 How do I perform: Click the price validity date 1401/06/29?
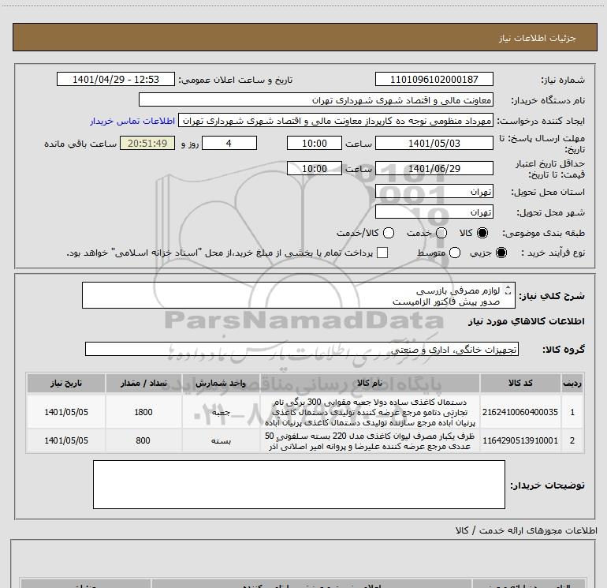(x=434, y=168)
